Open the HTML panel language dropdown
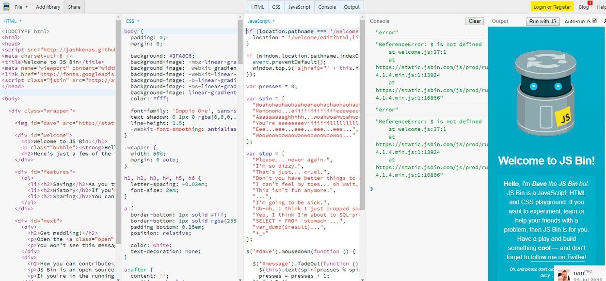This screenshot has height=281, width=606. click(13, 21)
